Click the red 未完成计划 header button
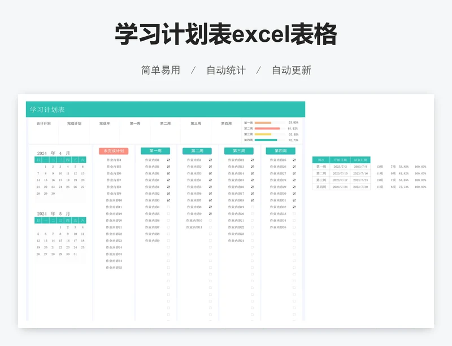Viewport: 452px width, 346px height. pos(114,151)
